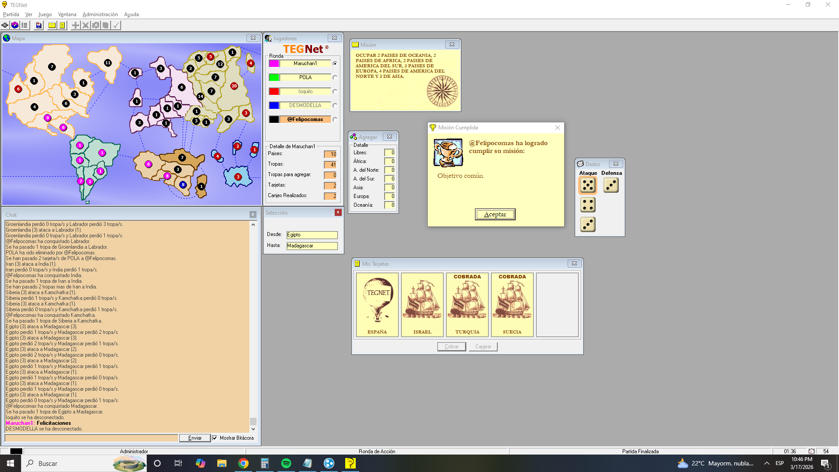Viewport: 839px width, 472px height.
Task: Click the first attack die
Action: [588, 185]
